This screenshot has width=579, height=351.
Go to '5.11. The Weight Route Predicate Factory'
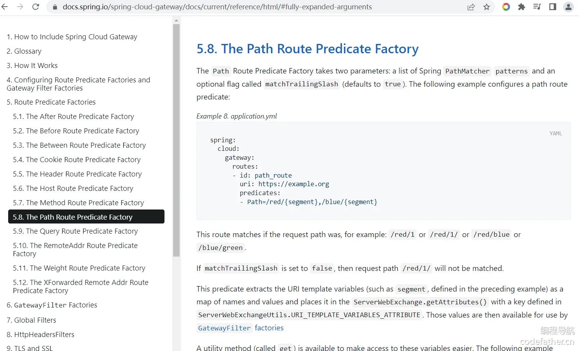[79, 268]
